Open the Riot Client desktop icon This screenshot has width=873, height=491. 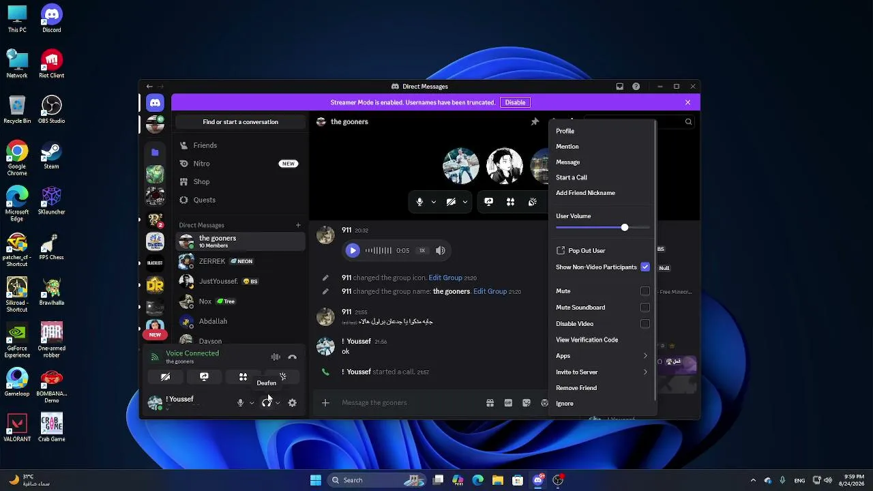coord(51,64)
